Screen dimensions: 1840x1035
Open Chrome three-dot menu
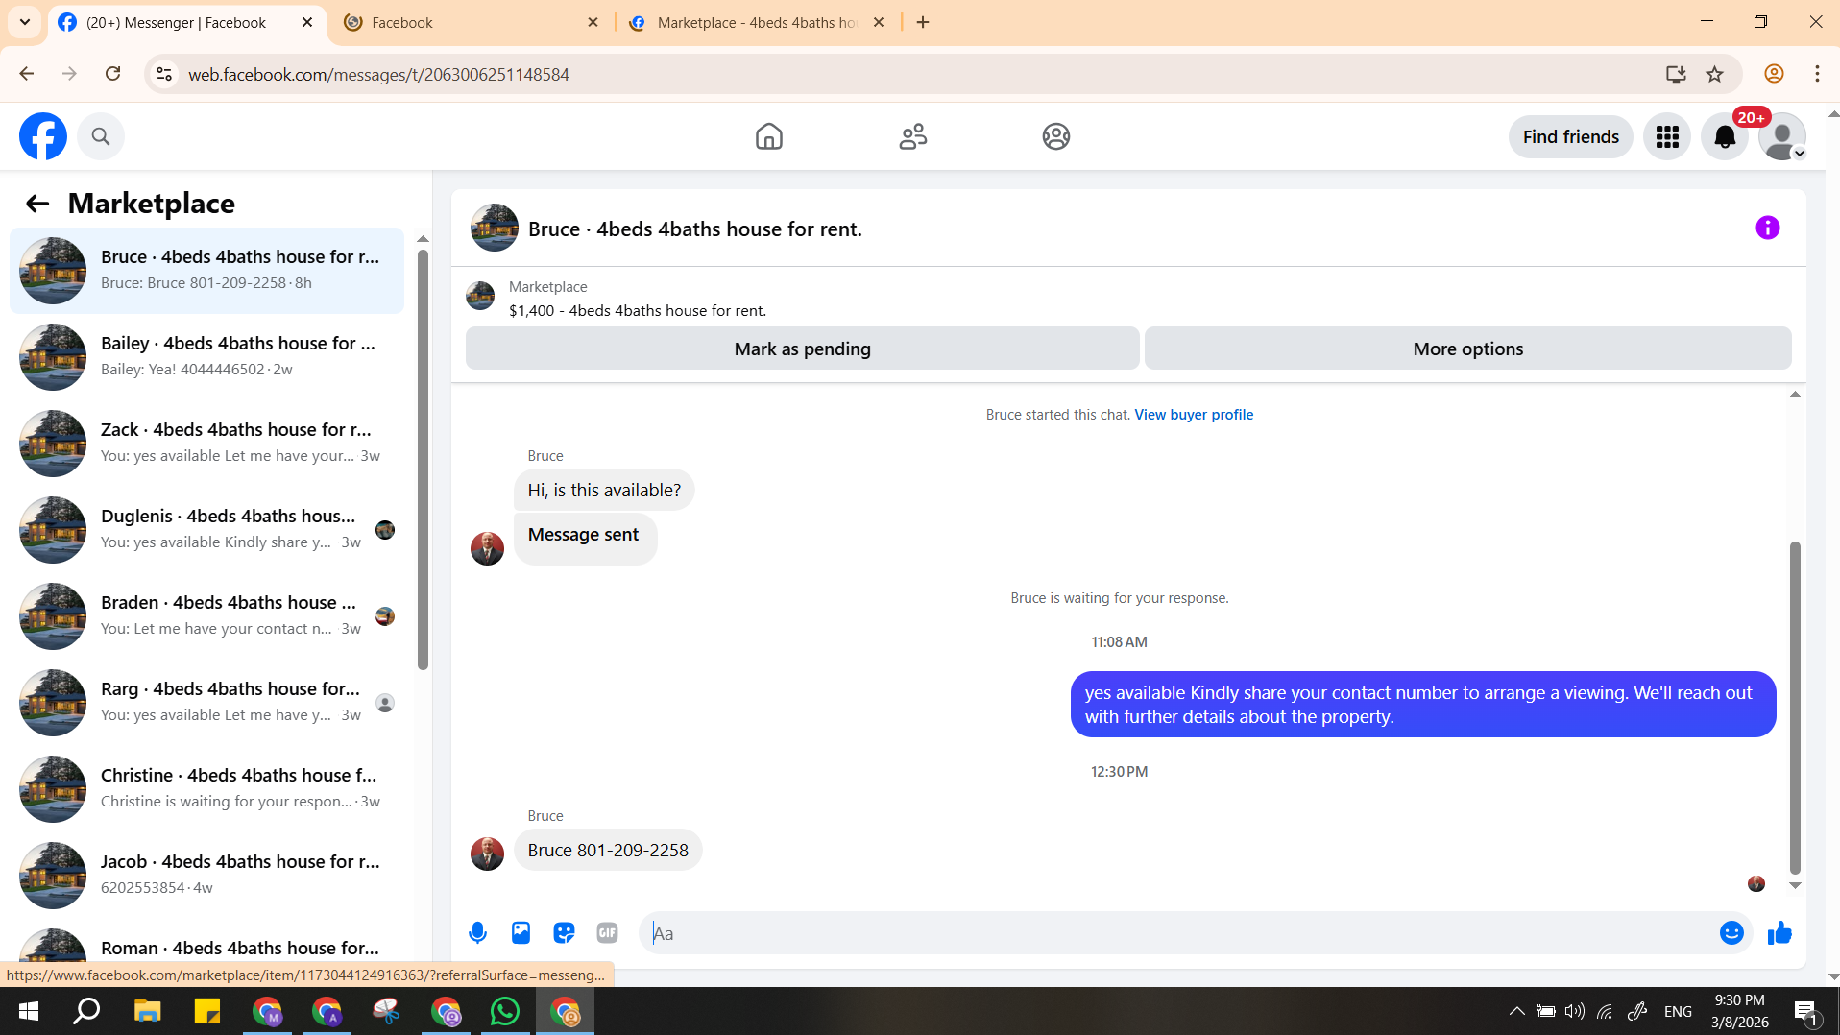tap(1817, 74)
